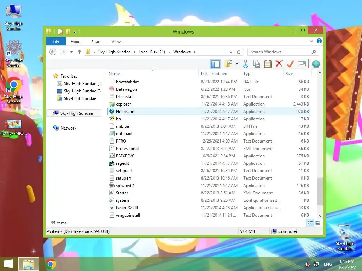362x271 pixels.
Task: Expand the chevron before Sky-High Sundae in address bar
Action: tap(94, 52)
